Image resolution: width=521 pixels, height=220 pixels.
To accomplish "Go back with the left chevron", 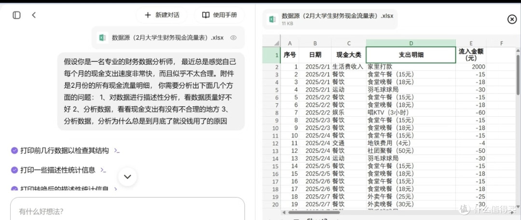I will 34,15.
